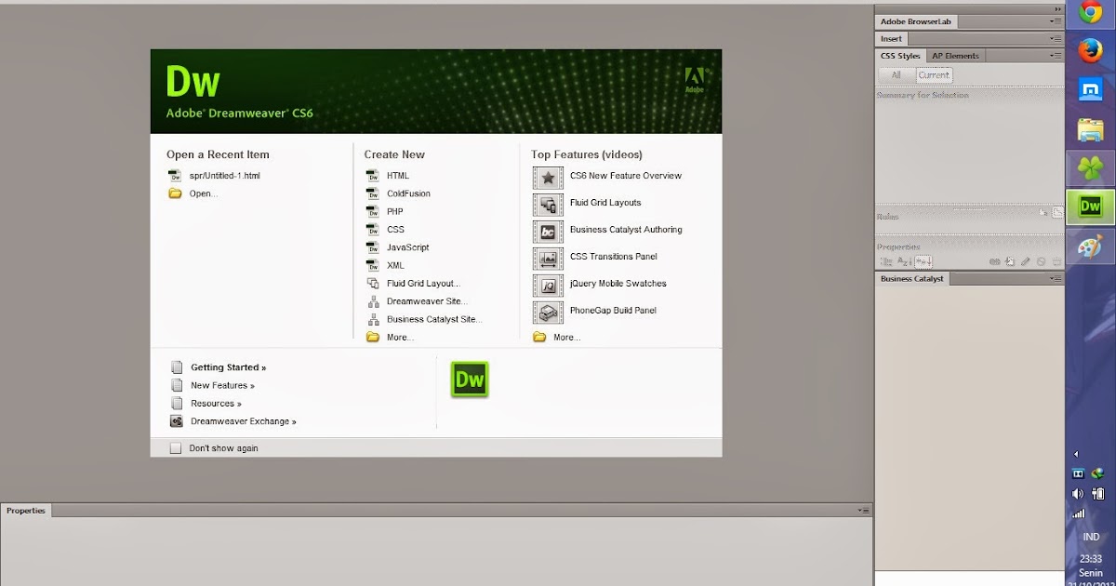Click Edit Rule pencil icon
The height and width of the screenshot is (586, 1116).
click(x=1026, y=262)
